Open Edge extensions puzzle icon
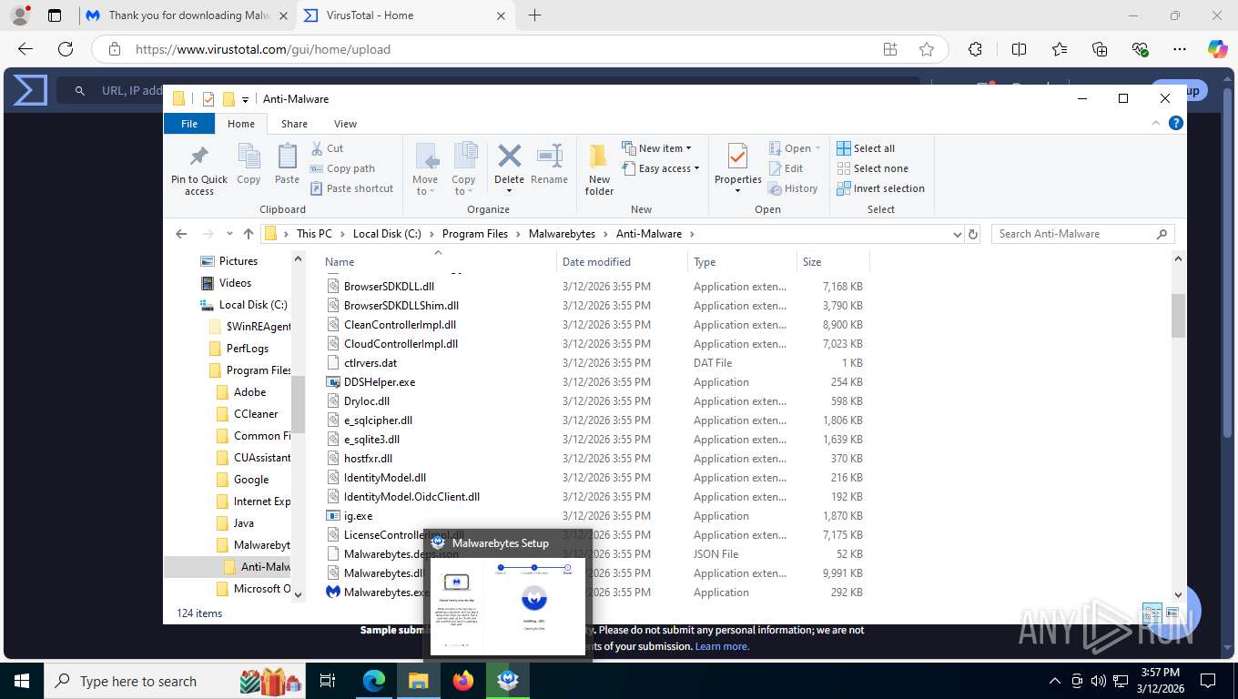 pos(976,49)
